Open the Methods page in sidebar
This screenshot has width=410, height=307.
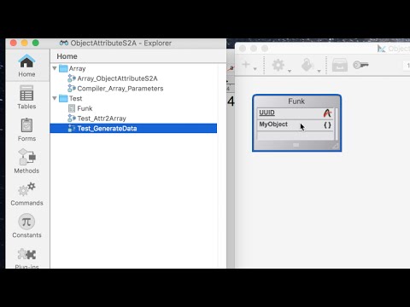(26, 161)
